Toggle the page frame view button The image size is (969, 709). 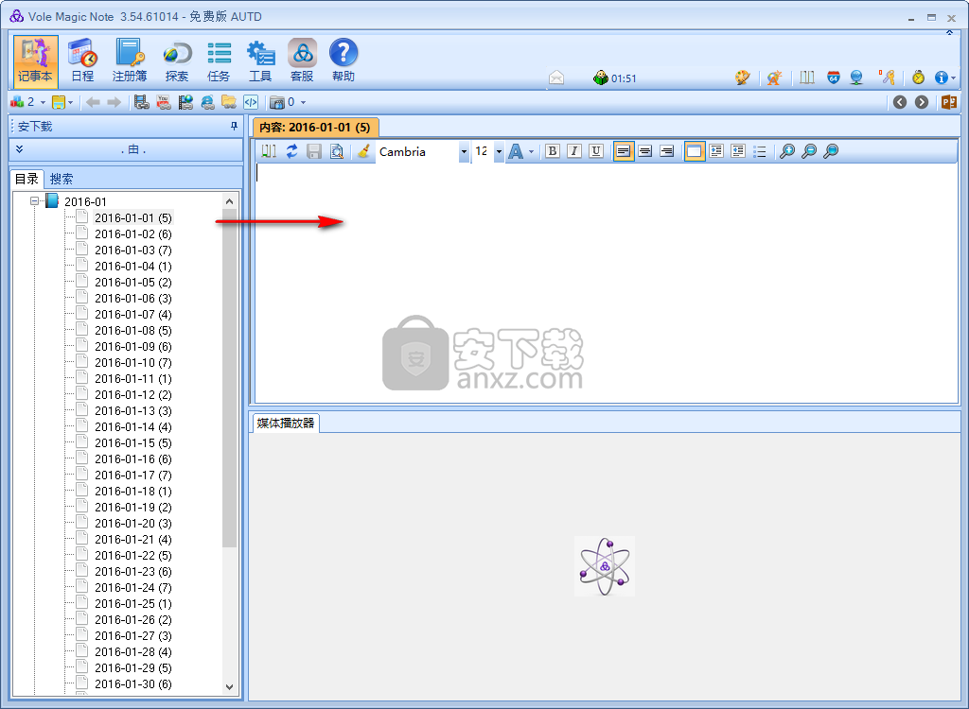click(694, 151)
